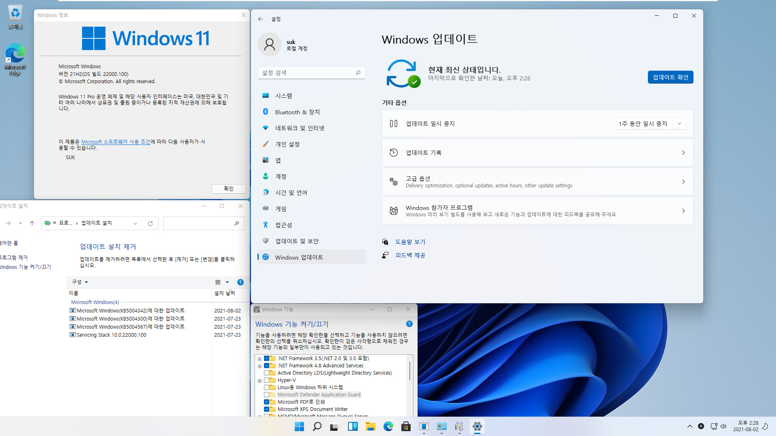Open 고급 옵션 page
This screenshot has width=776, height=436.
[x=538, y=182]
